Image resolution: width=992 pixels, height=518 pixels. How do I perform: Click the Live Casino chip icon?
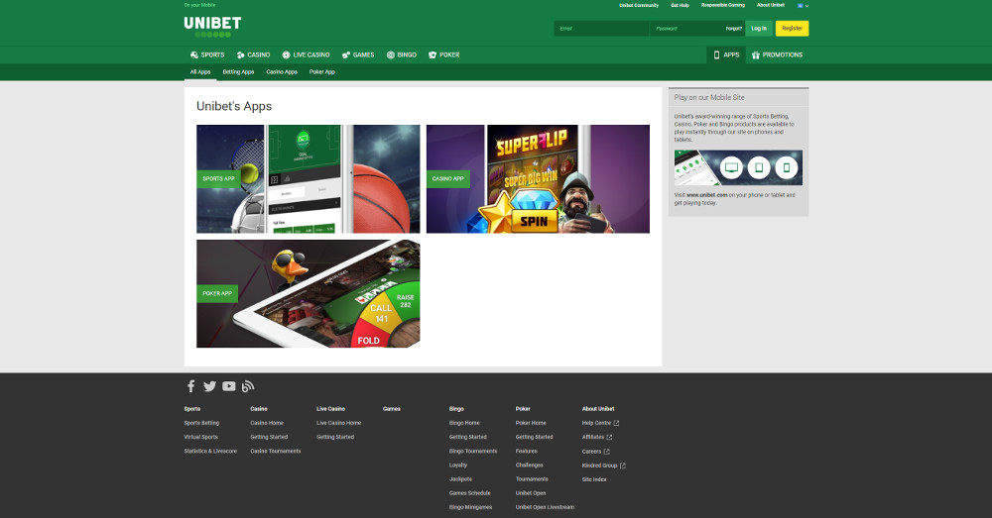tap(286, 54)
